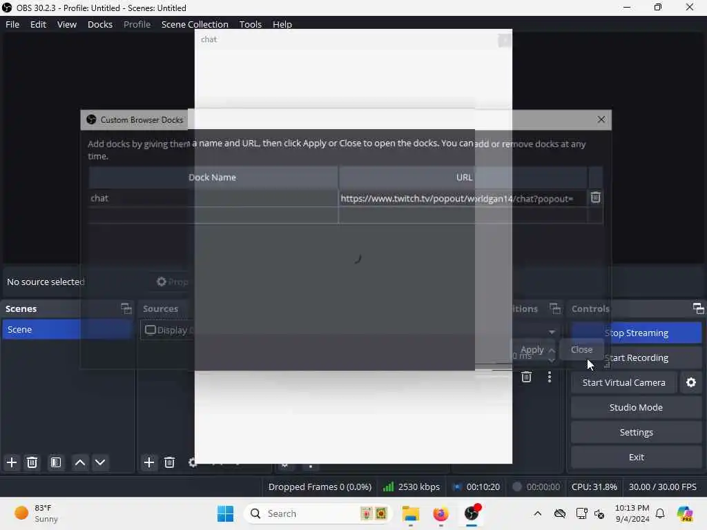Click Apply in Custom Browser Docks dialog
Viewport: 707px width, 530px height.
tap(532, 350)
